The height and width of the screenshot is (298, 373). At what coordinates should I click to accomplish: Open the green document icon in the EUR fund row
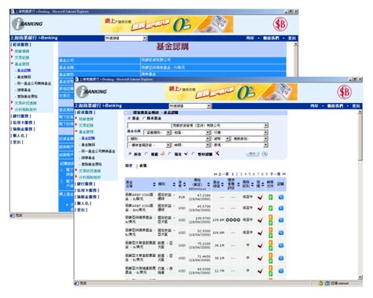(271, 197)
